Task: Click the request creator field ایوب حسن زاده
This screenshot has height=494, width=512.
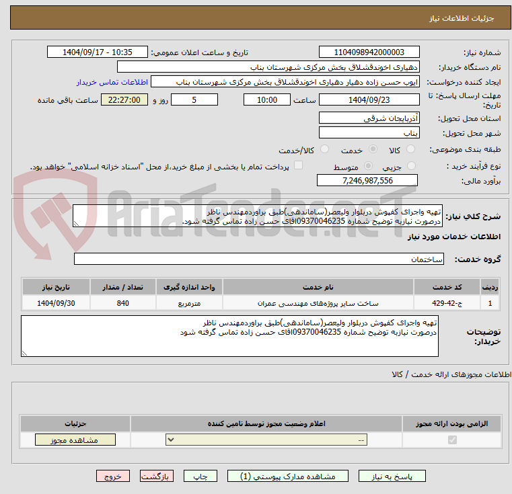Action: pyautogui.click(x=285, y=82)
